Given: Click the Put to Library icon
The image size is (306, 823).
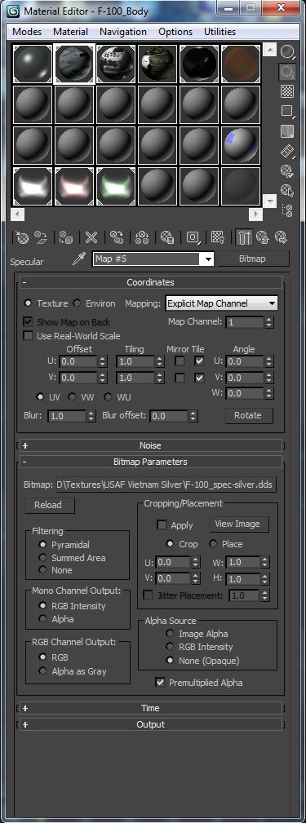Looking at the screenshot, I should tap(167, 238).
